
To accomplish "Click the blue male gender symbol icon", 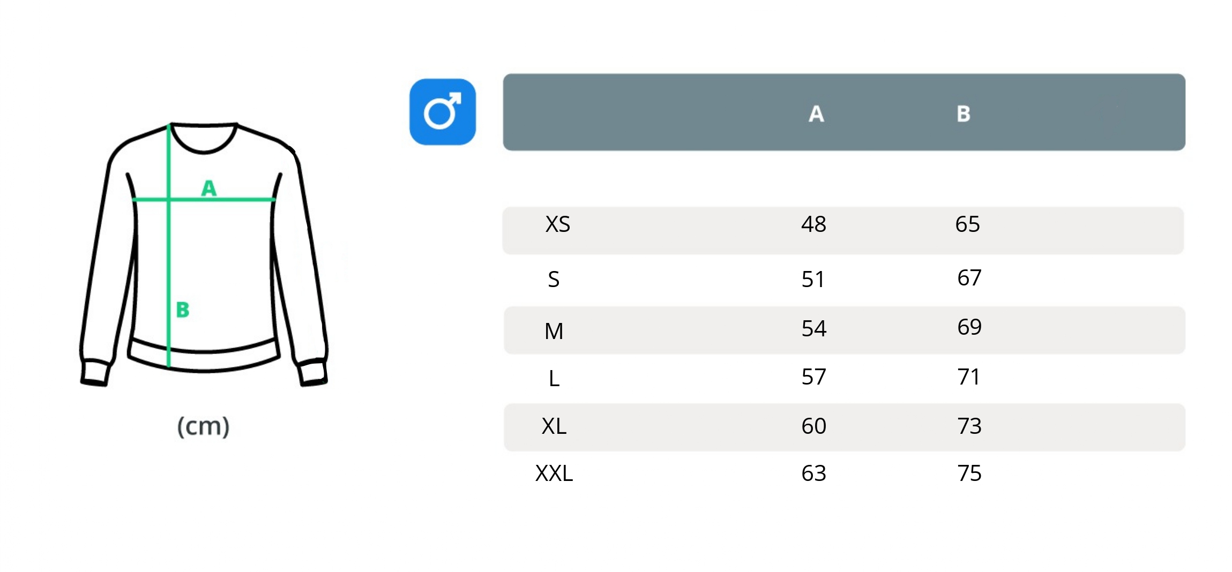I will tap(442, 112).
